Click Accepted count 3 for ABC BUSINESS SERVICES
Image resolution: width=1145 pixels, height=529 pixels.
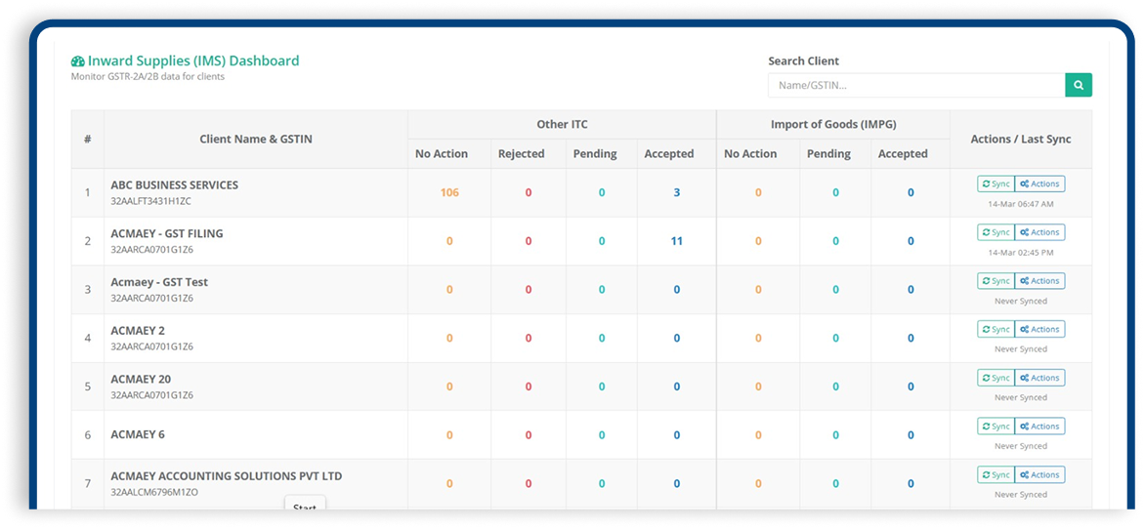click(x=676, y=192)
